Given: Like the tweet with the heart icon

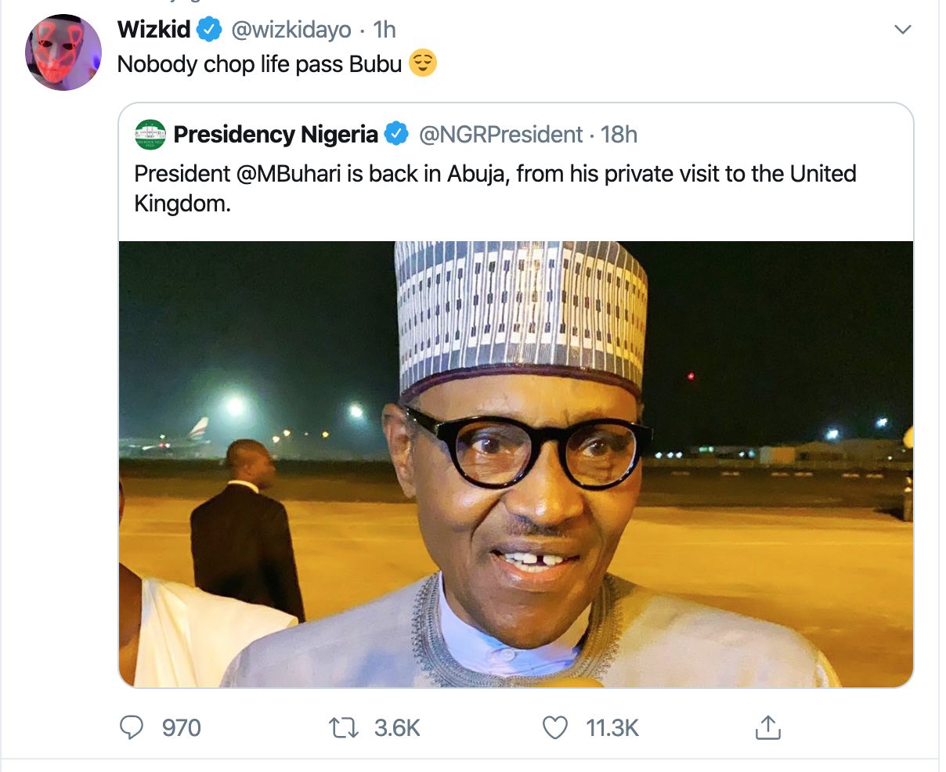Looking at the screenshot, I should point(555,728).
